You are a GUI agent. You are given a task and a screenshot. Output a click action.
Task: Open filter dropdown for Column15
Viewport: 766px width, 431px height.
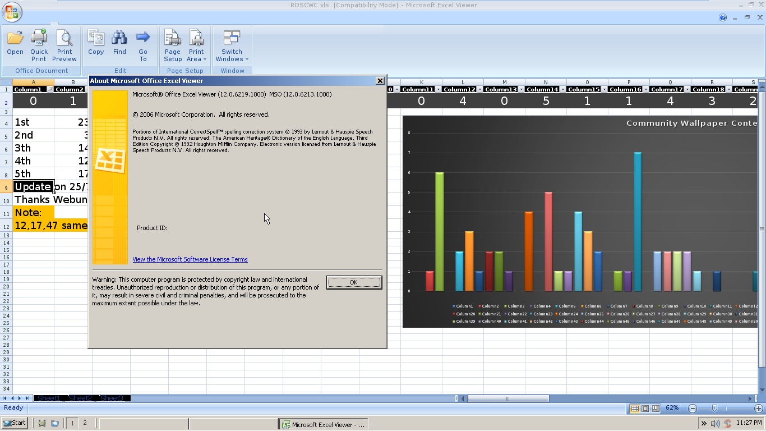tap(604, 89)
